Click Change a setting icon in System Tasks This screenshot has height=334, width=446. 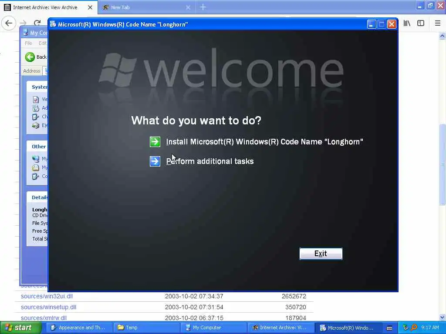point(36,117)
